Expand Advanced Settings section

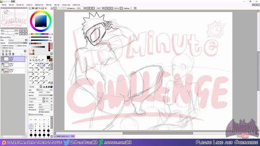(30, 114)
